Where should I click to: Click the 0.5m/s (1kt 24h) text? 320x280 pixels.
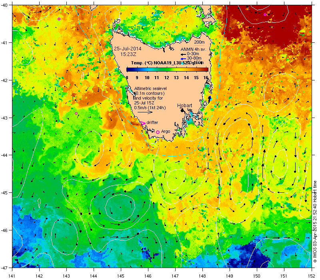[x=150, y=108]
